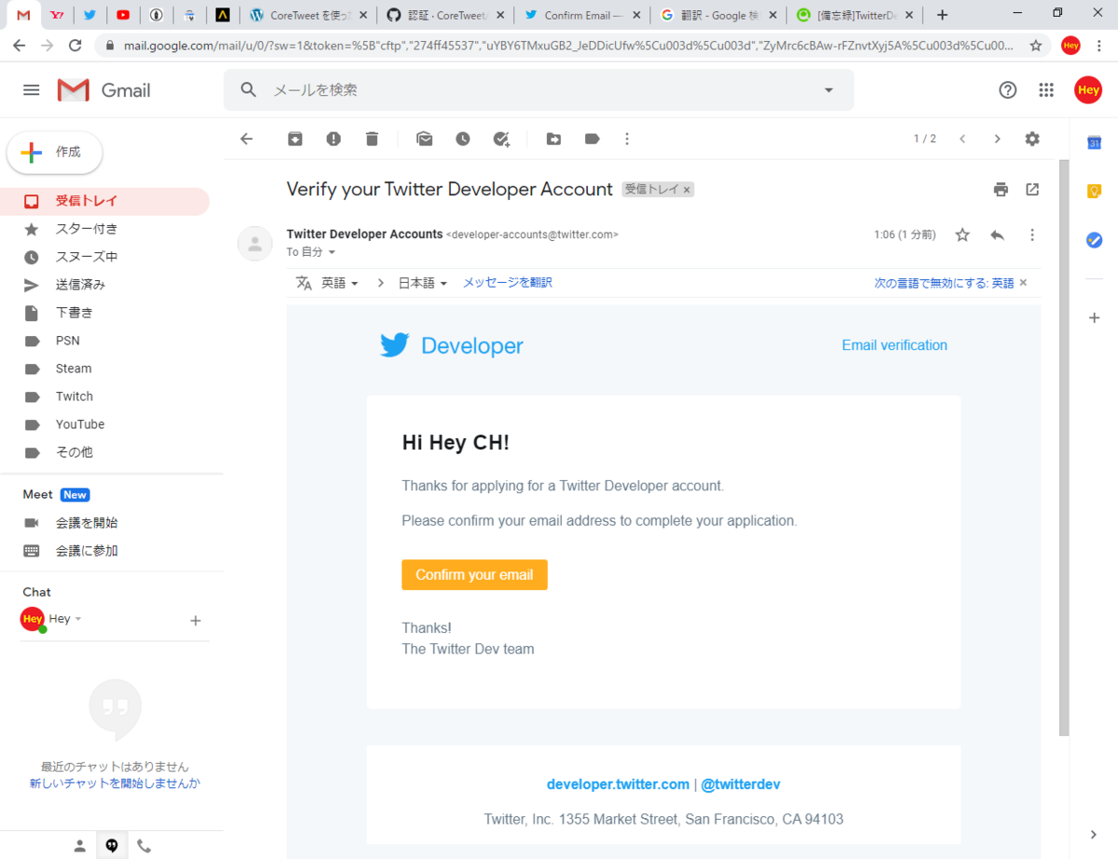Open Gmail settings gear
This screenshot has width=1118, height=859.
pos(1031,139)
